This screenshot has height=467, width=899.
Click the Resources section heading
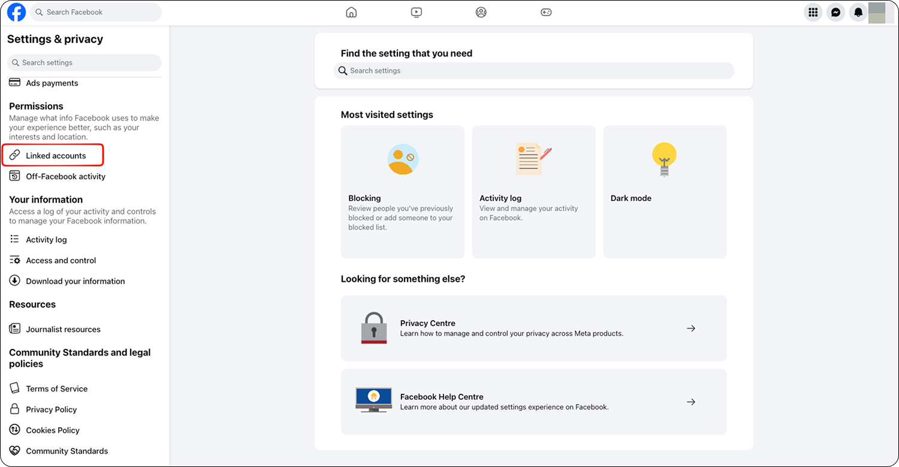[32, 305]
